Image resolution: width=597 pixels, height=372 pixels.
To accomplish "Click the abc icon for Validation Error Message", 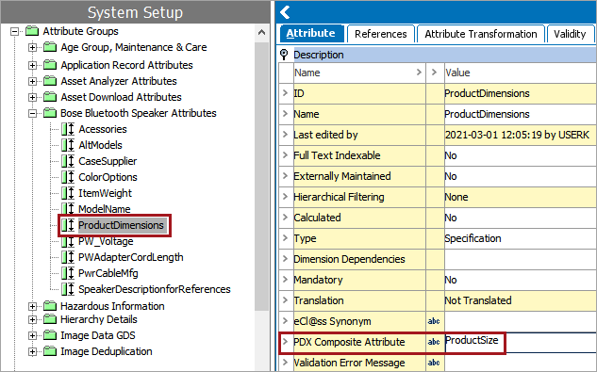I will point(434,363).
